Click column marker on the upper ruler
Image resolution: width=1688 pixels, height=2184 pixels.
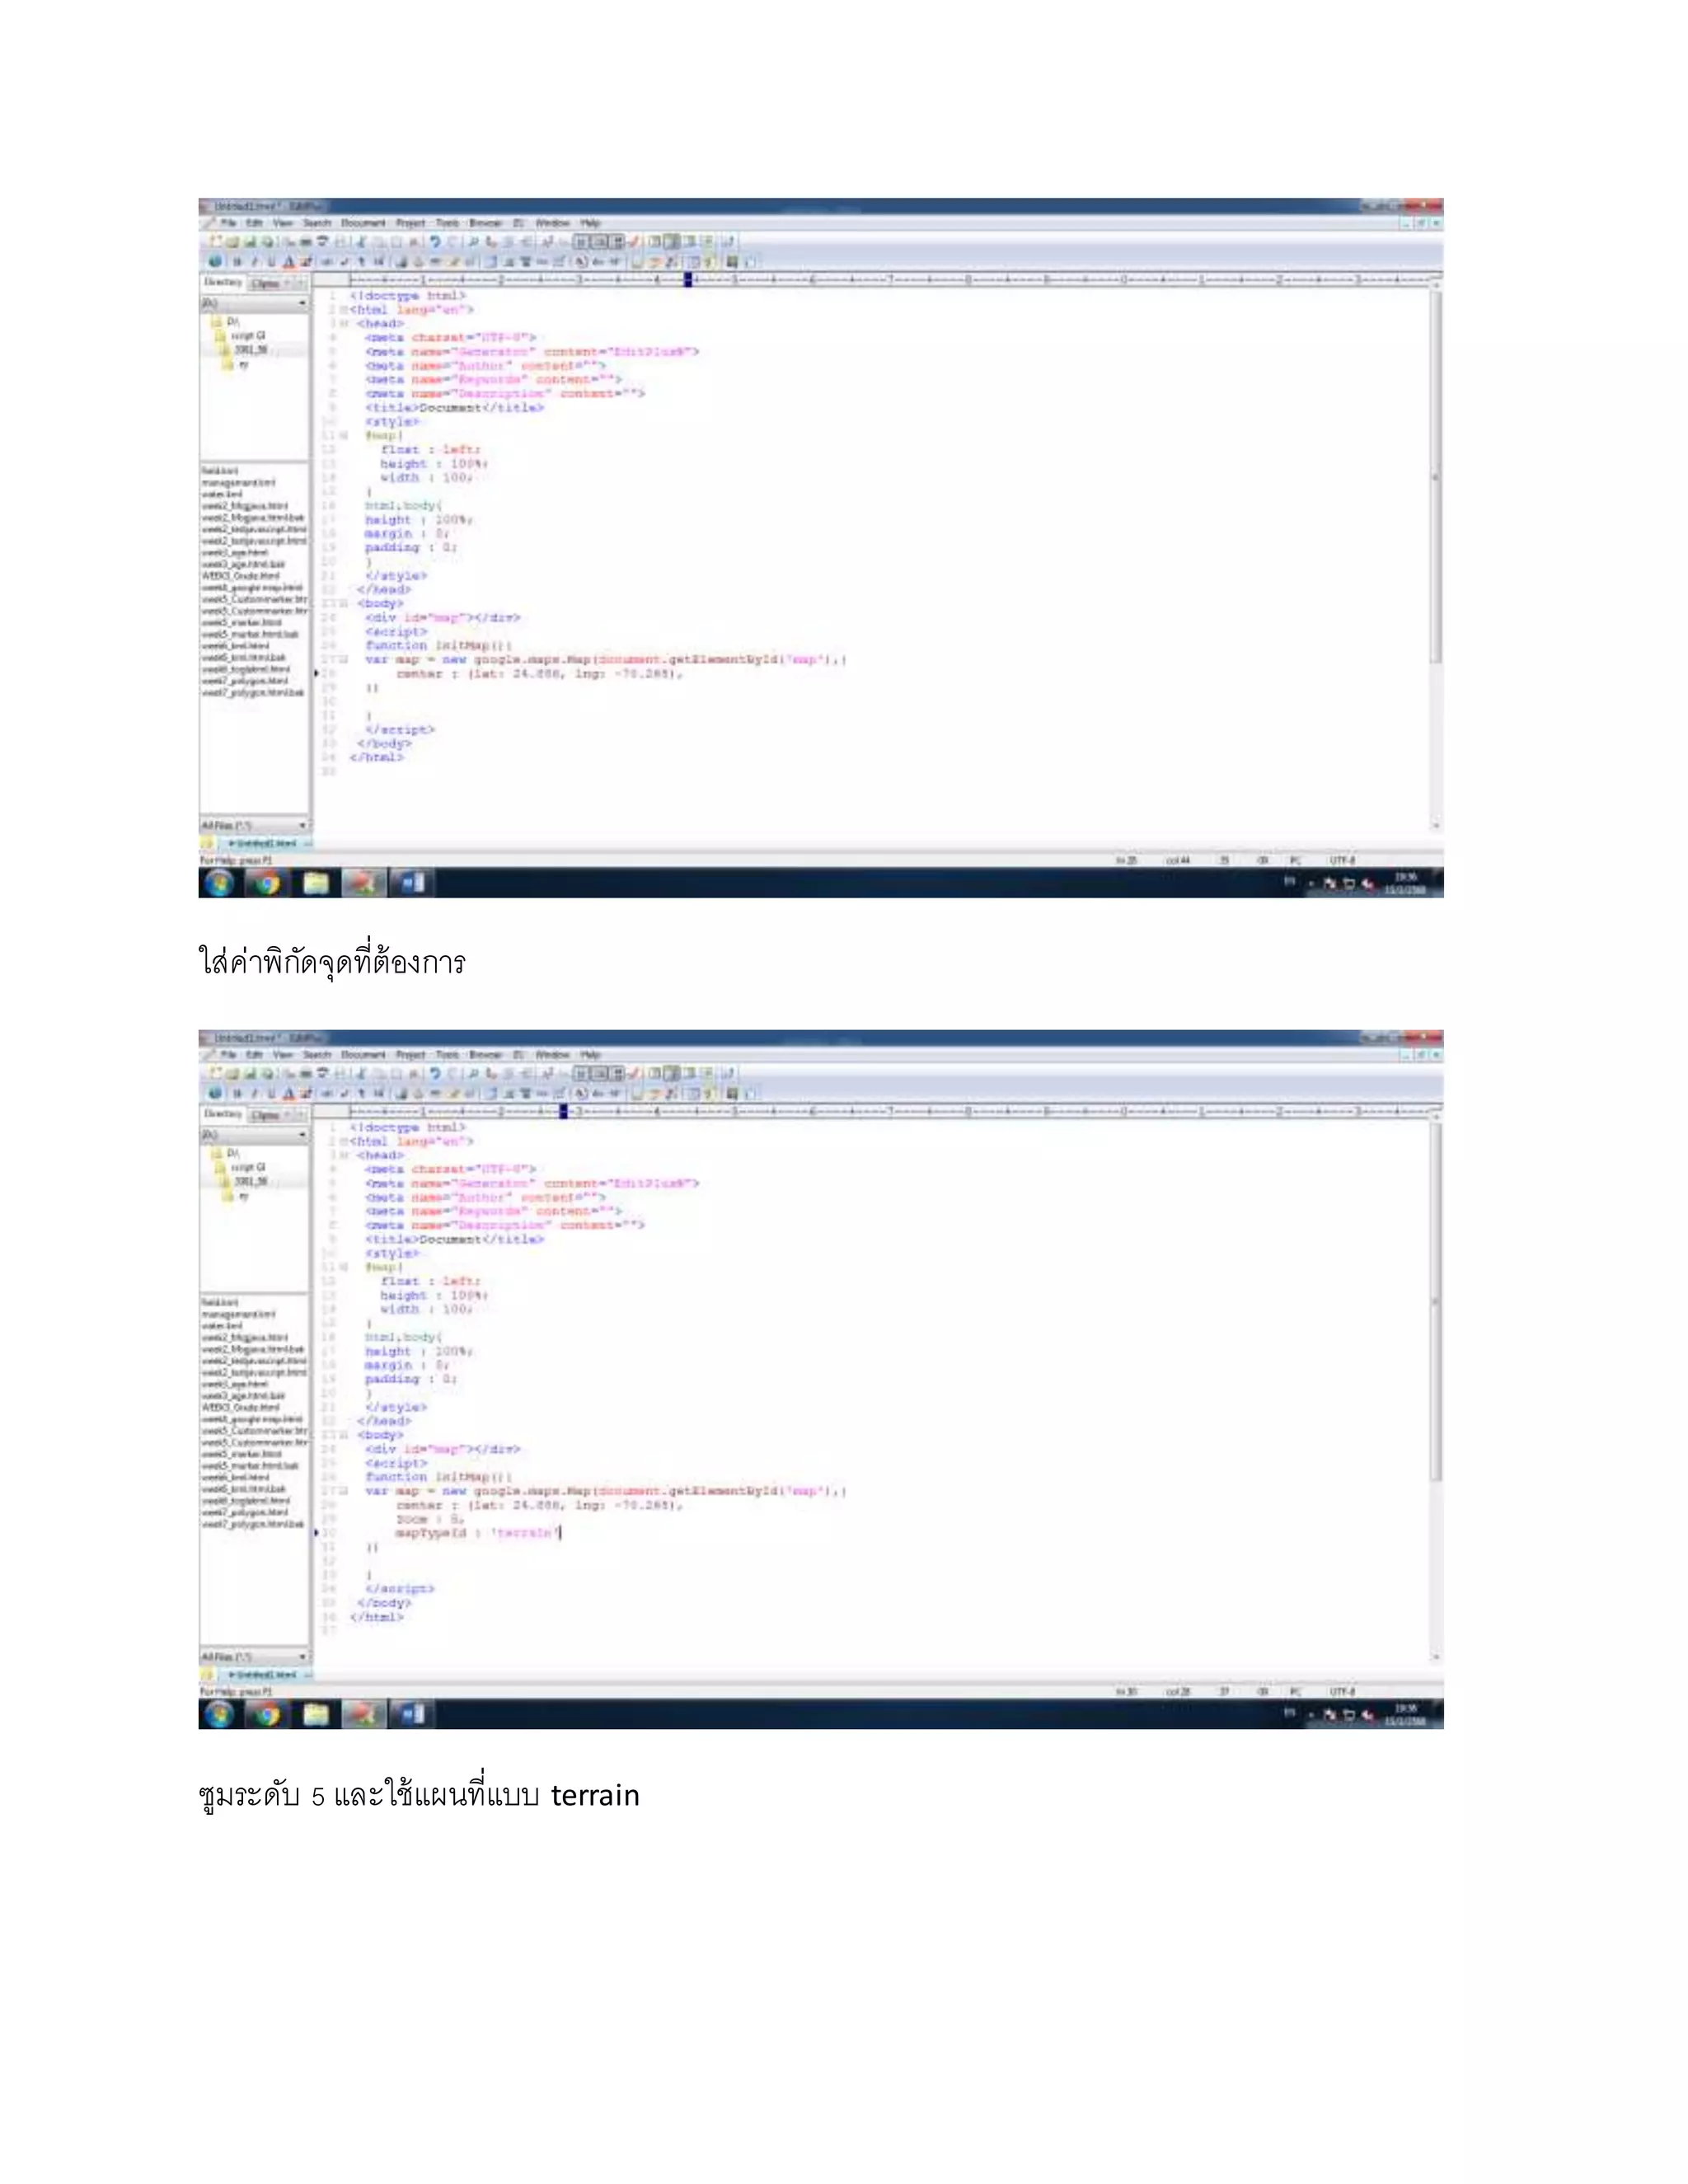(688, 279)
